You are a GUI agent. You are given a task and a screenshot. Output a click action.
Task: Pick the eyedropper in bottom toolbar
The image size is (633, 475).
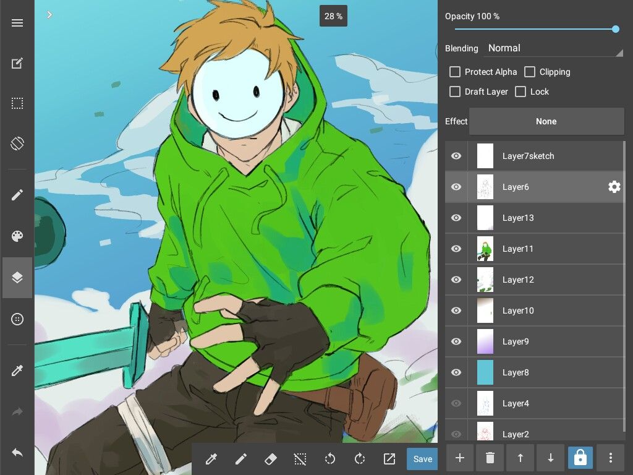[x=211, y=459]
